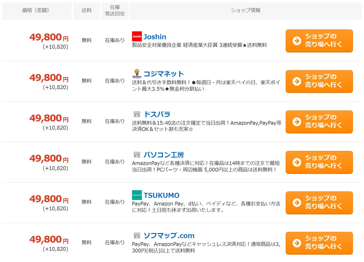The width and height of the screenshot is (364, 262).
Task: Click 無料 shipping cell in コジマネット row
Action: point(86,81)
